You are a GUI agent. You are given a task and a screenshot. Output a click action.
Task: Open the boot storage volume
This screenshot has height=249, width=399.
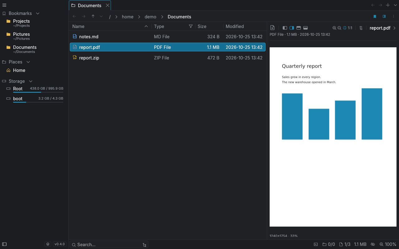(x=34, y=99)
